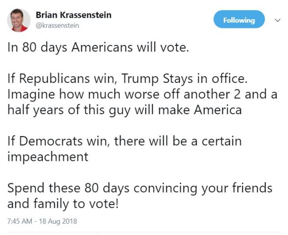Click the word 'America' ending the second paragraph
This screenshot has height=235, width=288.
pyautogui.click(x=214, y=110)
